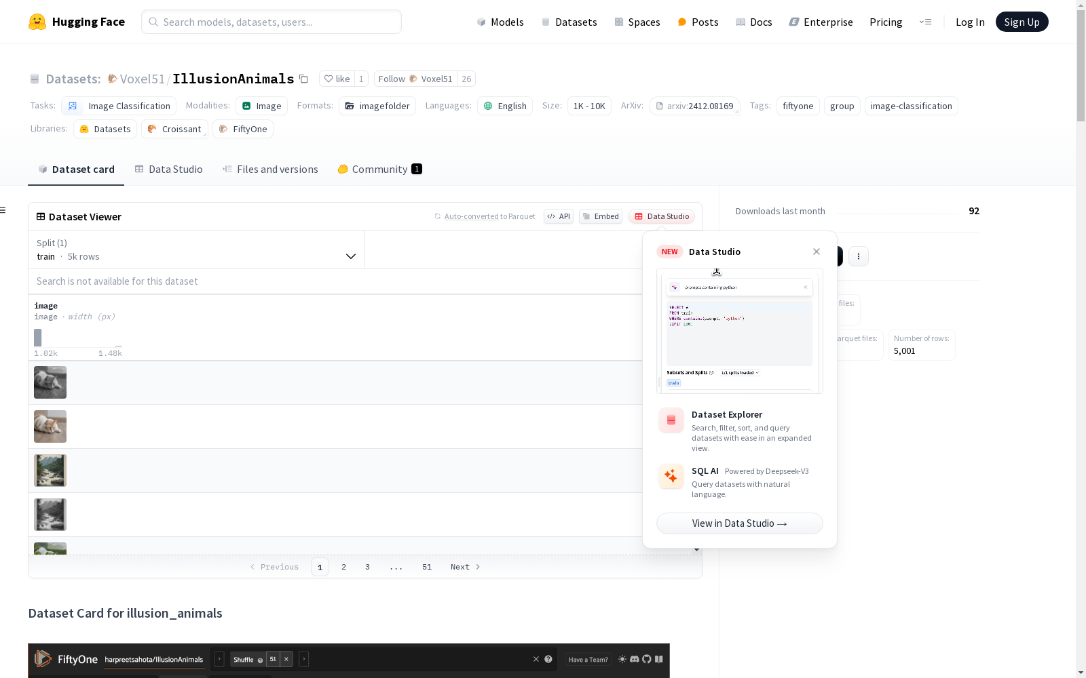Open the arxiv:2412.08169 paper tag
Viewport: 1086px width, 678px height.
pyautogui.click(x=694, y=106)
